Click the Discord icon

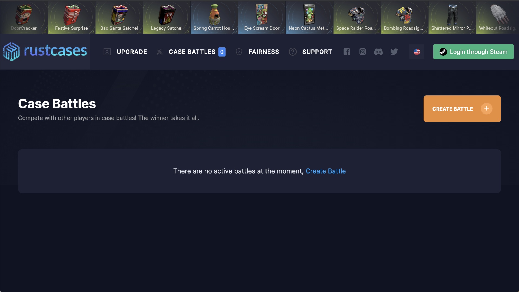378,52
